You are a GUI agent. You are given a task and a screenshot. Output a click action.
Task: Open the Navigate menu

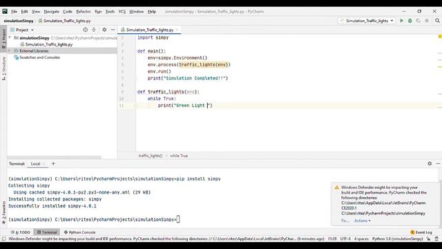point(52,12)
